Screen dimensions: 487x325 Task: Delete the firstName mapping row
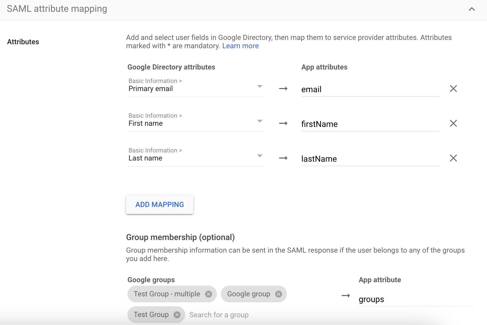[x=453, y=123]
